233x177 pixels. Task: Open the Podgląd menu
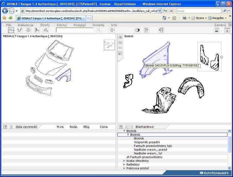coord(80,25)
